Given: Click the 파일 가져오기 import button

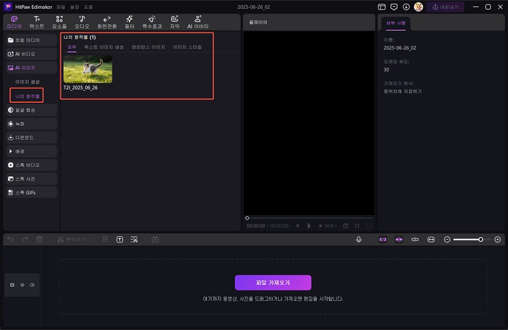Looking at the screenshot, I should tap(273, 282).
